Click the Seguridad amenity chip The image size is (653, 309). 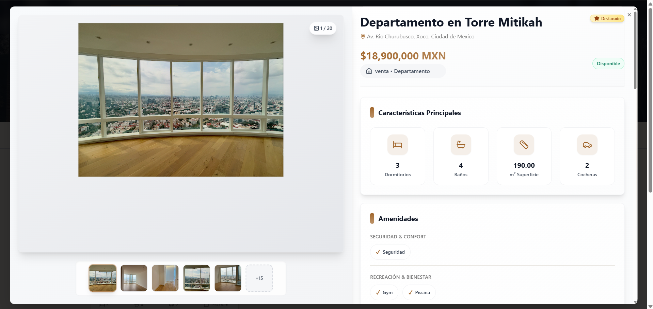(x=390, y=252)
